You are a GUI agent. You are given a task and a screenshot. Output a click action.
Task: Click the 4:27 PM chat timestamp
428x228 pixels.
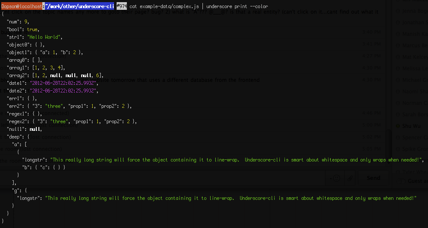coord(371,56)
